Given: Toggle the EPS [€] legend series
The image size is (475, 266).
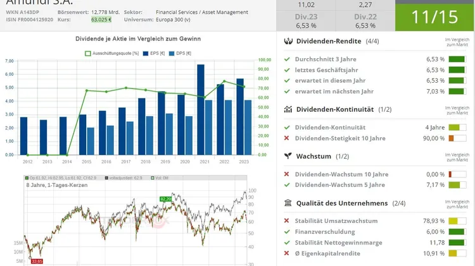Looking at the screenshot, I should click(x=154, y=54).
